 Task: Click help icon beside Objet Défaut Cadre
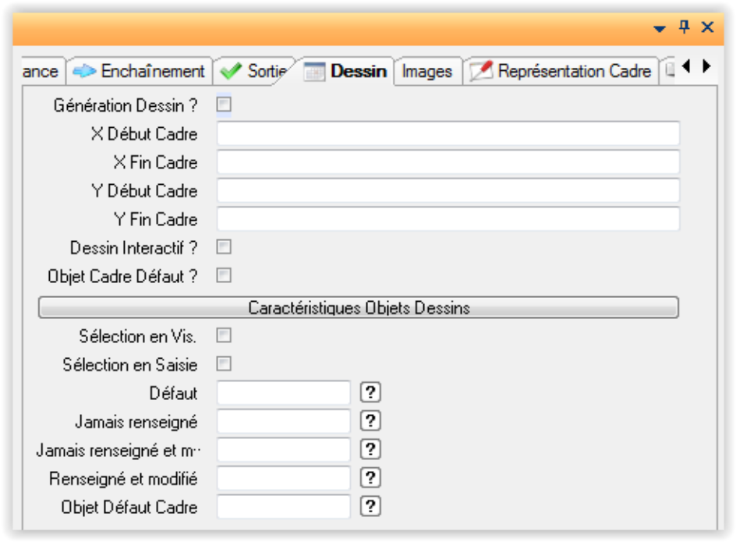click(x=370, y=507)
